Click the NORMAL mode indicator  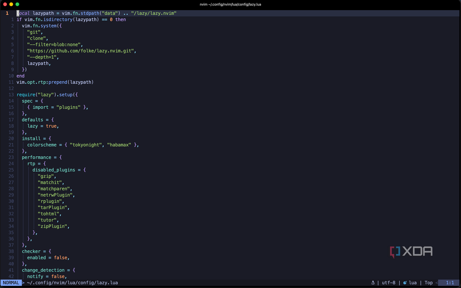[x=11, y=283]
